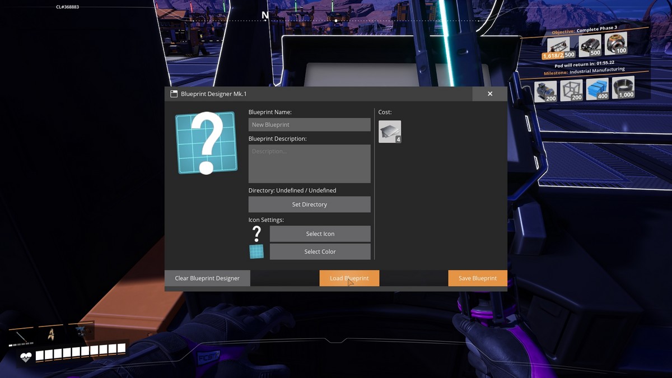Click the blue plastic stack milestone icon
Viewport: 672px width, 378px height.
click(597, 88)
